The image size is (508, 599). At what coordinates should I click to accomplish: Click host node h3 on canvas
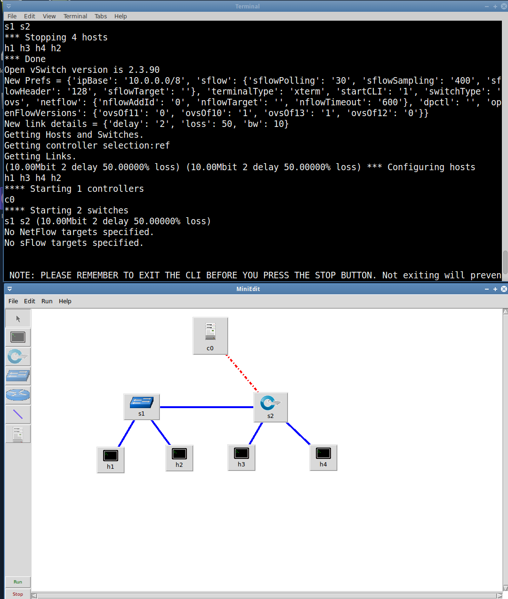coord(242,457)
